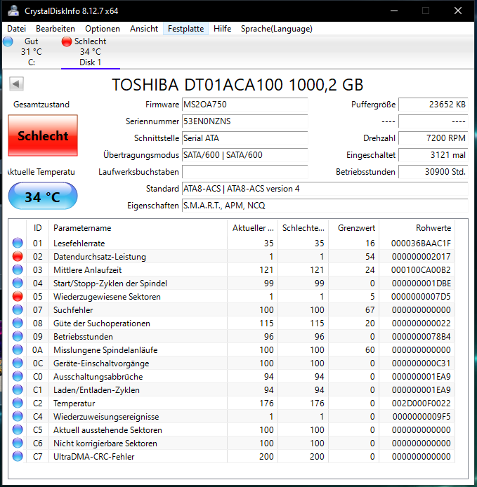Click raw value 0000000009F5
The width and height of the screenshot is (477, 487).
tap(421, 417)
